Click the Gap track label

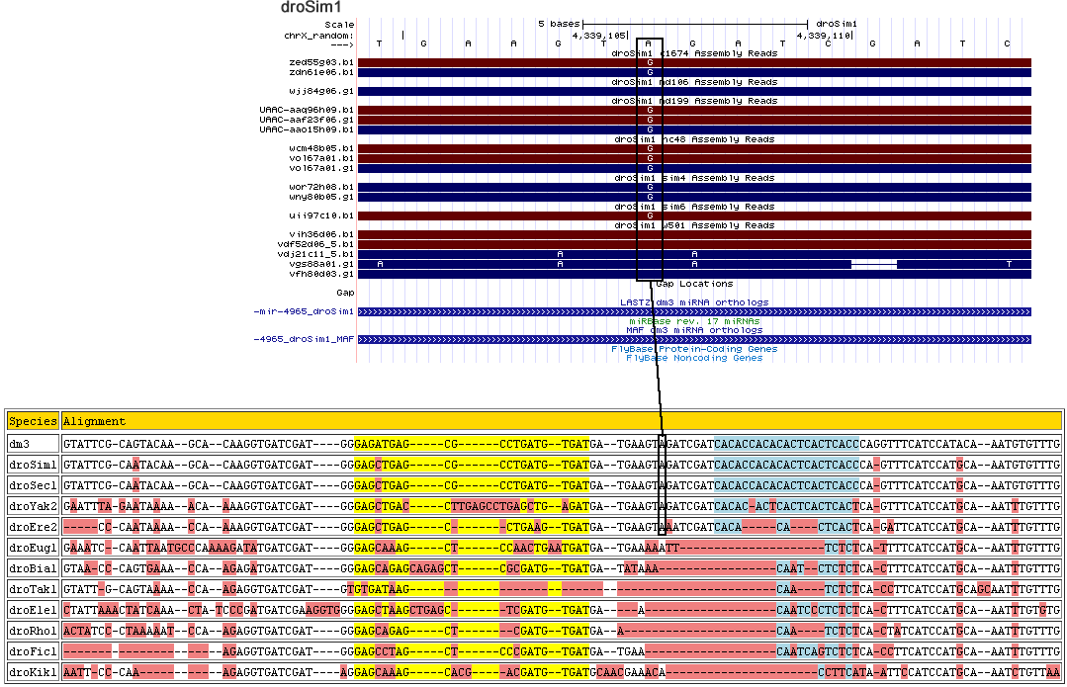coord(345,293)
